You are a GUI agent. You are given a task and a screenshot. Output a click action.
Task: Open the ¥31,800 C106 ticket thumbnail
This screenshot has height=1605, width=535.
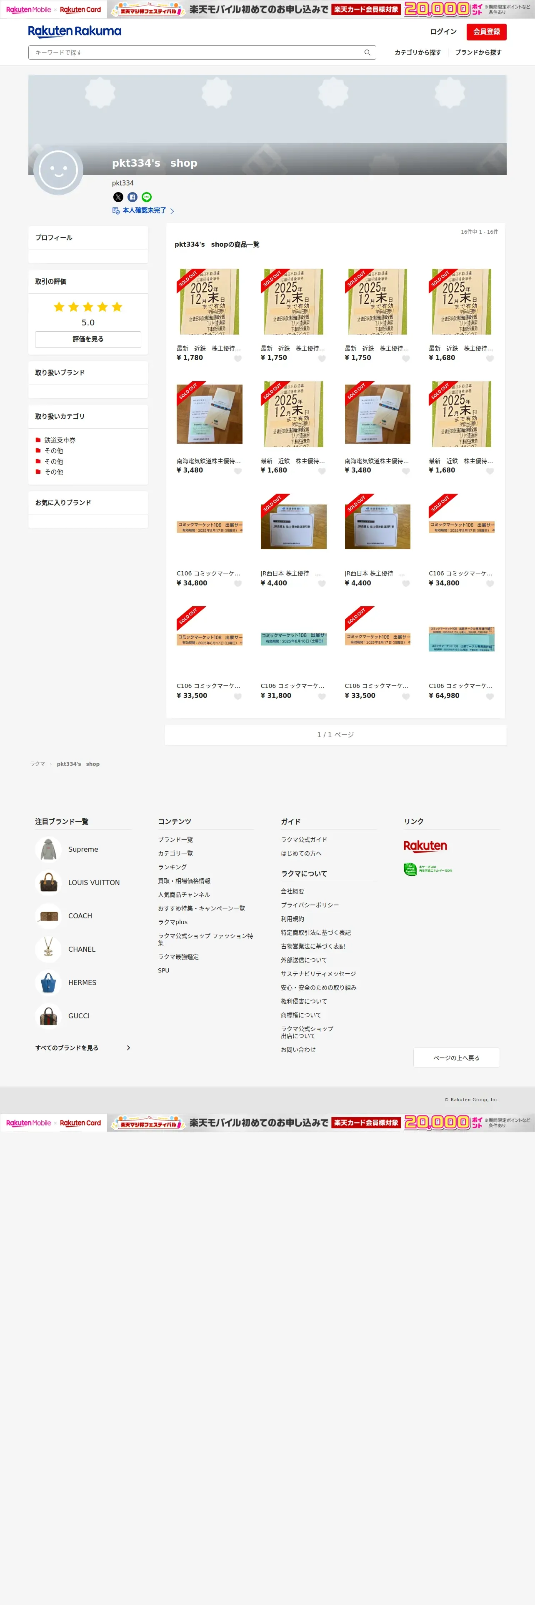coord(293,639)
